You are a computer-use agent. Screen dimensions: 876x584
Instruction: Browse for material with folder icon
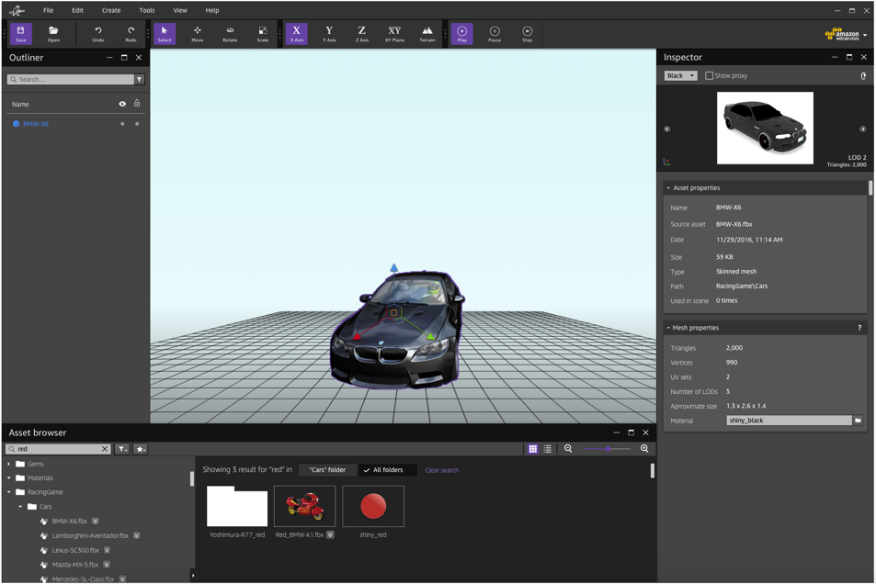[858, 421]
